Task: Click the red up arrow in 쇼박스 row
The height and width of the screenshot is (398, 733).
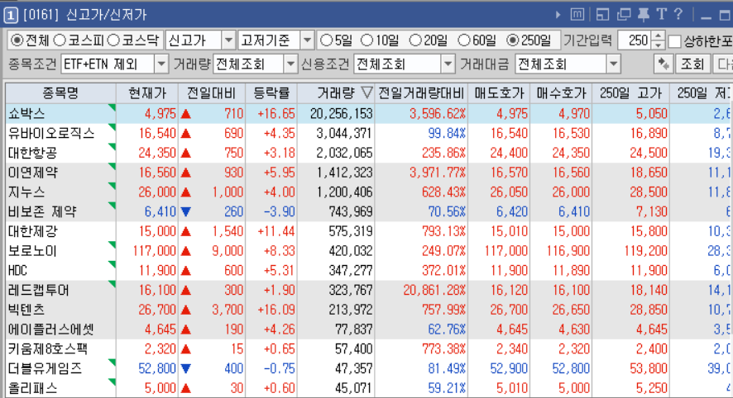Action: pos(185,113)
